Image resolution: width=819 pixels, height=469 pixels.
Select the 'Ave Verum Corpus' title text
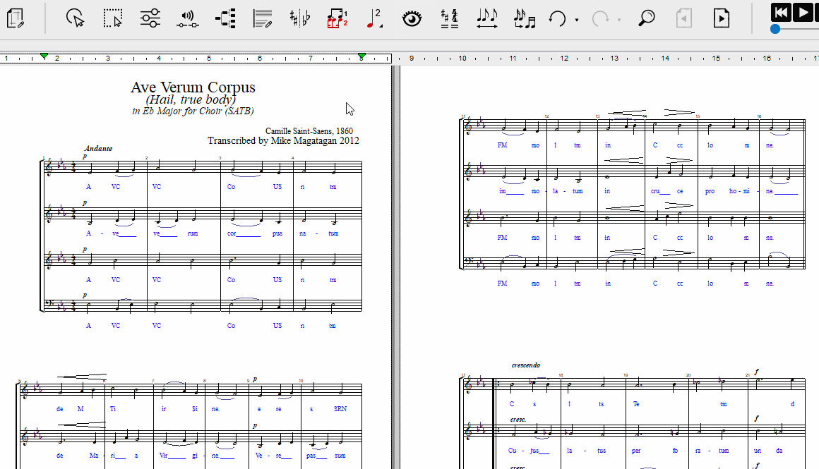(193, 87)
